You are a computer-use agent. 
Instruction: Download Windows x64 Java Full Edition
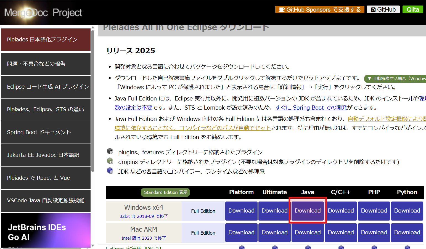308,211
